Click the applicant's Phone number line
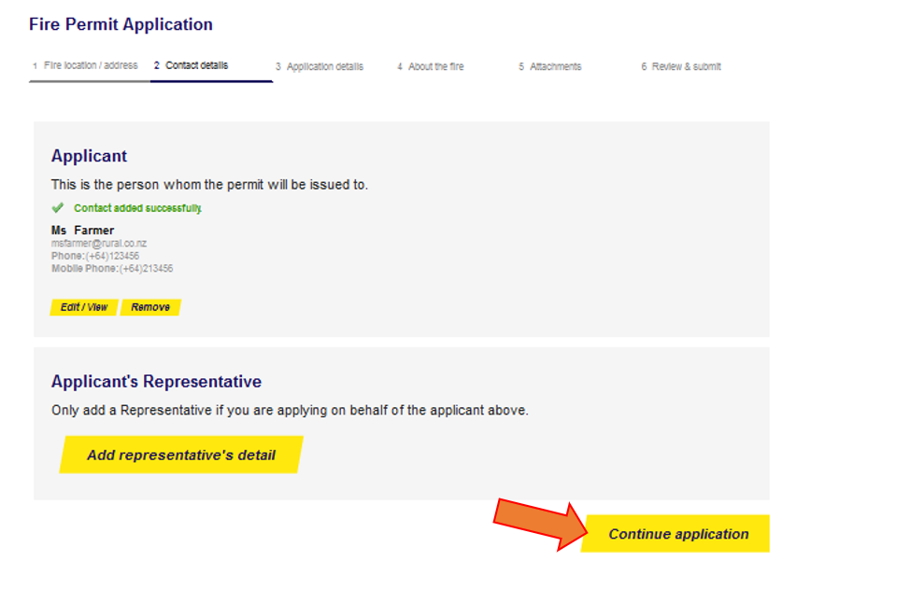Image resolution: width=910 pixels, height=589 pixels. point(95,256)
